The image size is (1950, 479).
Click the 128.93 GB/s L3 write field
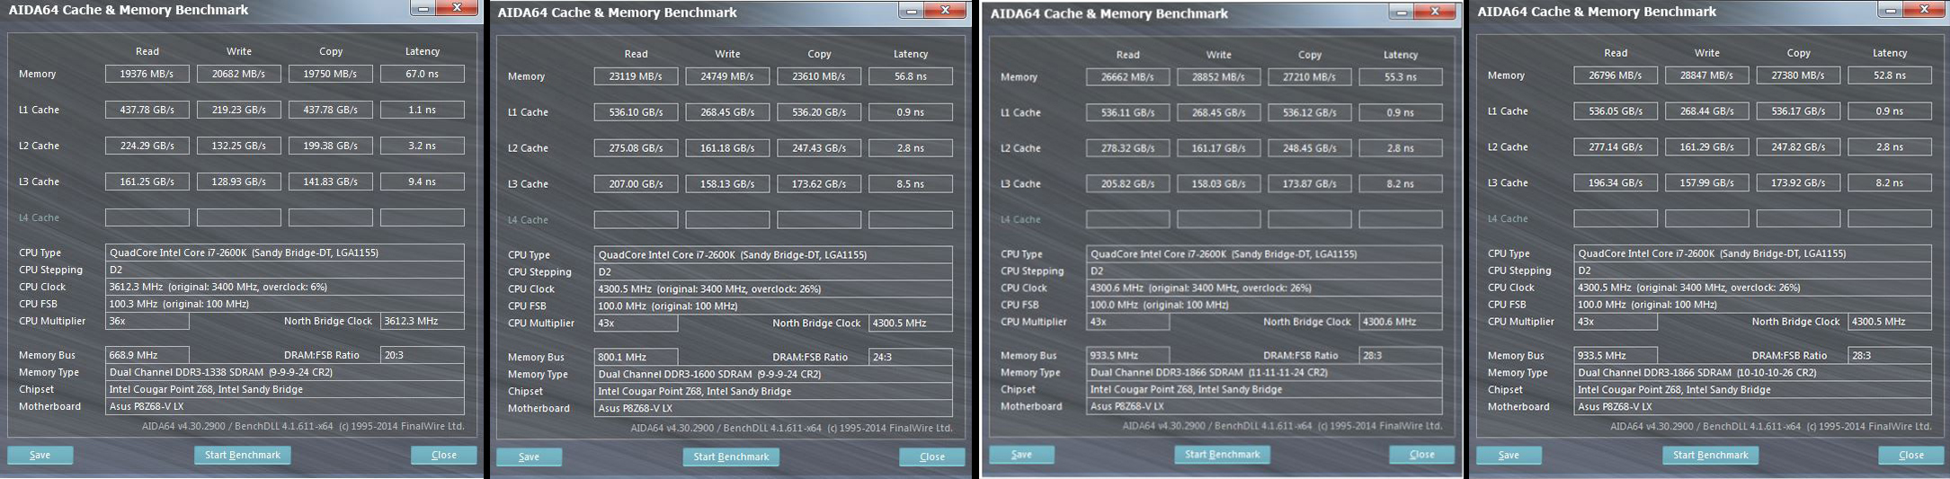pos(239,182)
